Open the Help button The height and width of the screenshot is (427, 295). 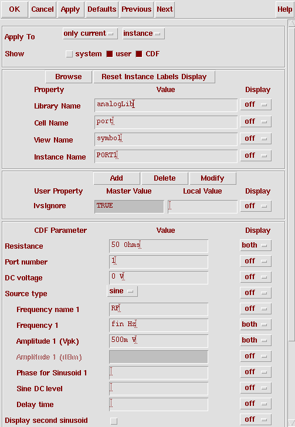(x=285, y=9)
